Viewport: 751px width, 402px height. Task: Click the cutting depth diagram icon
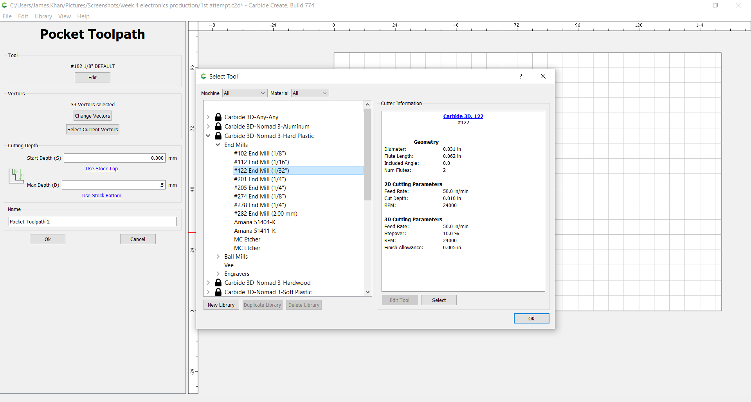click(16, 176)
